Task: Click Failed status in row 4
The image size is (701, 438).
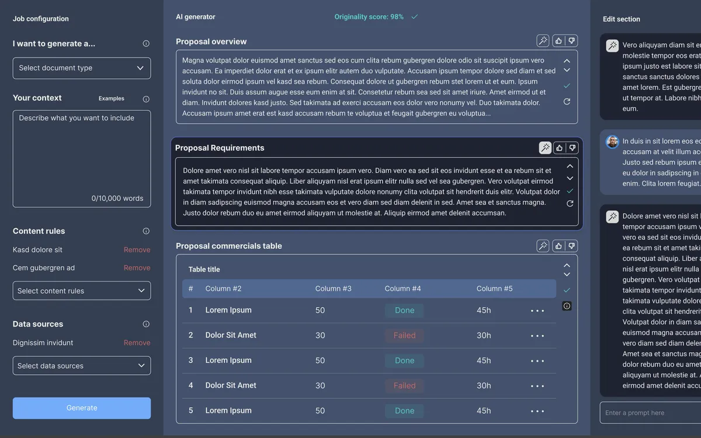Action: tap(404, 386)
